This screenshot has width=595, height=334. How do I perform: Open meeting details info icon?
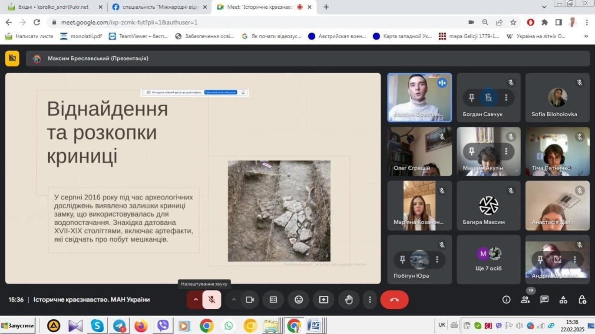(x=506, y=300)
